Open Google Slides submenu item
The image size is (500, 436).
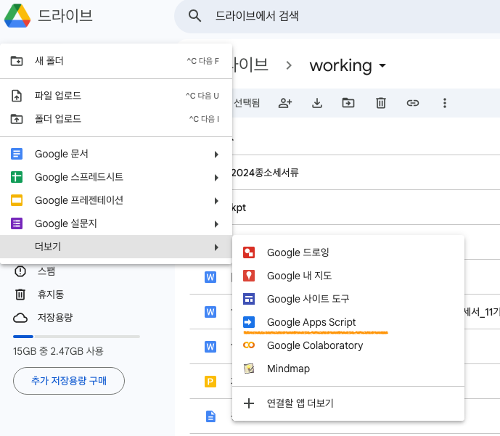116,200
